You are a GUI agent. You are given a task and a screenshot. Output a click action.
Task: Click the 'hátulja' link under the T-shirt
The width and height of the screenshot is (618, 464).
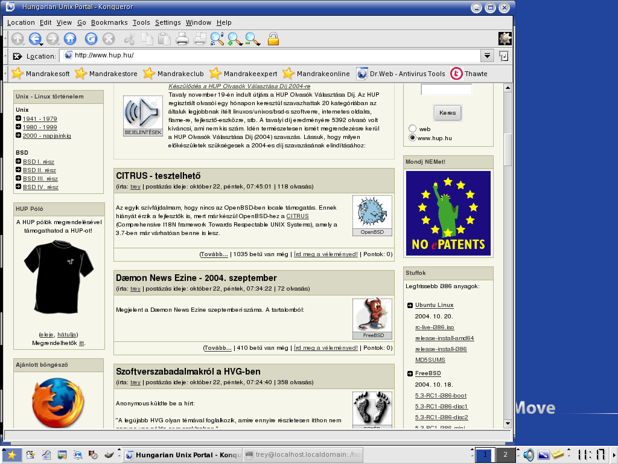[x=67, y=335]
